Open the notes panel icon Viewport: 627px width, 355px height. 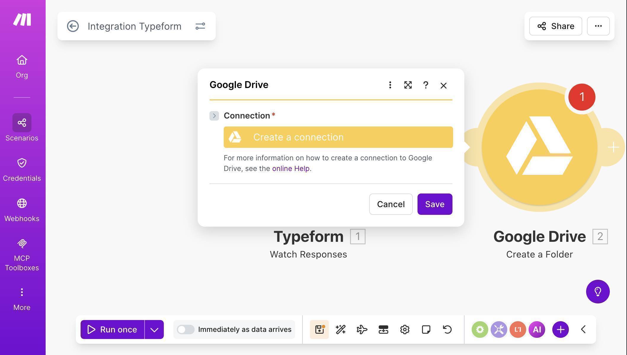(x=426, y=329)
